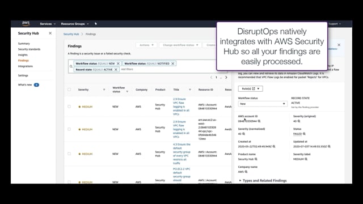Filter by Updated at magnifier icon
The height and width of the screenshot is (204, 363).
(x=329, y=146)
